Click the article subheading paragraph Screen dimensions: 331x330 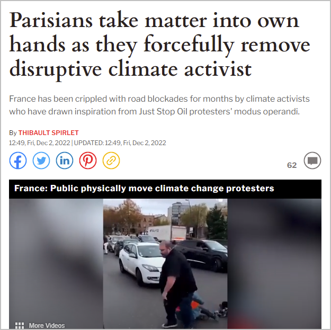159,105
